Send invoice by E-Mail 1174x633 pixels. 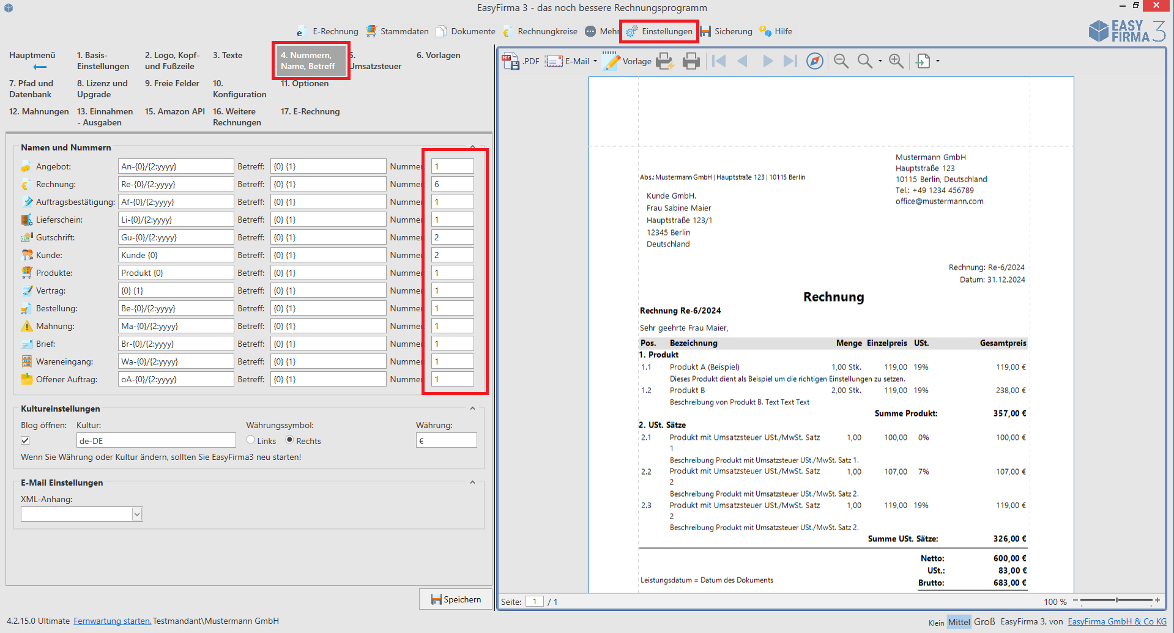tap(568, 61)
